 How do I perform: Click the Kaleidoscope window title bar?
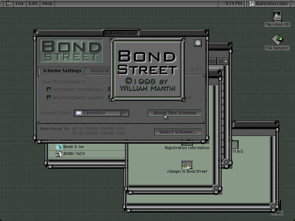121,33
